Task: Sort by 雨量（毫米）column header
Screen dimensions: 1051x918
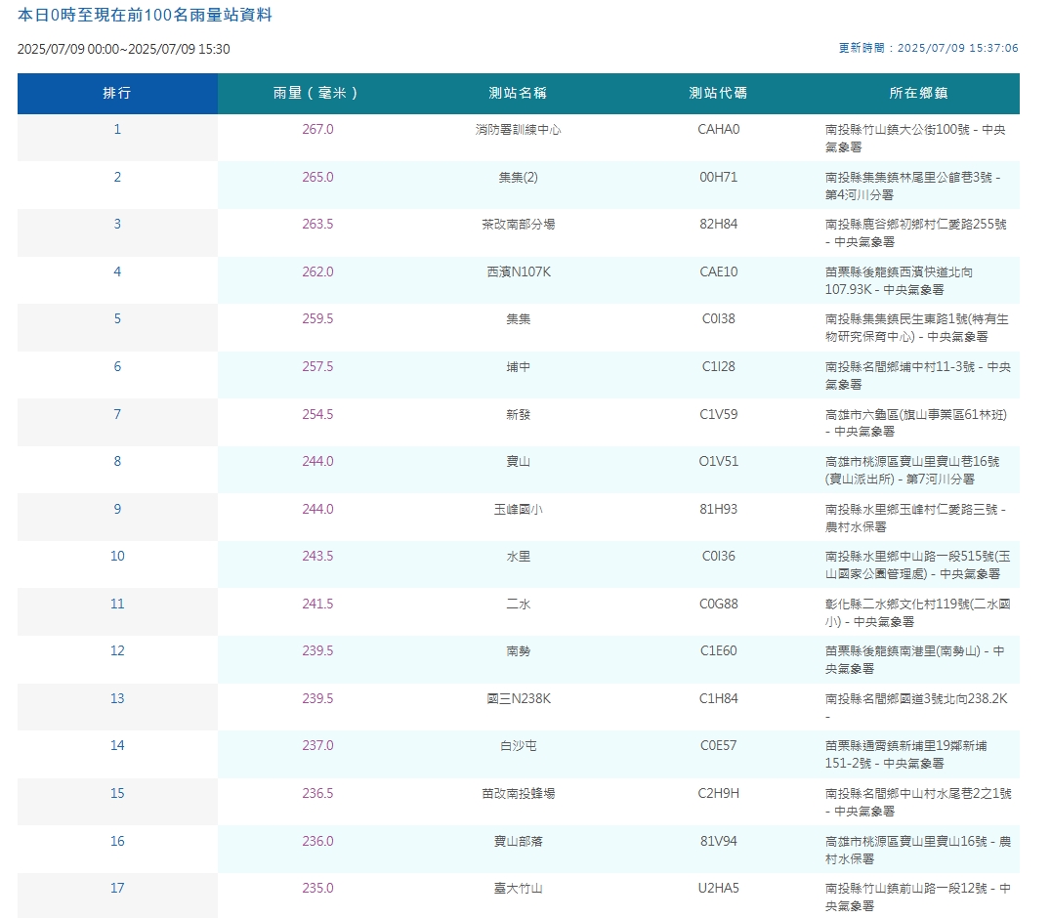Action: 317,93
